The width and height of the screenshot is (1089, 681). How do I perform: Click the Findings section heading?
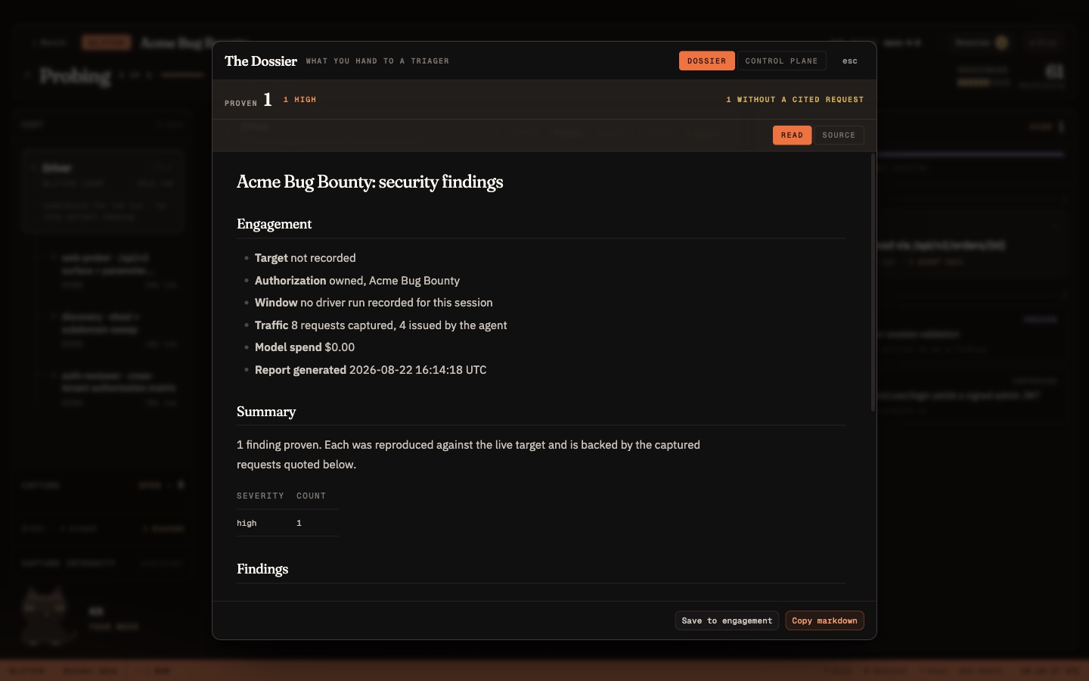pos(262,569)
